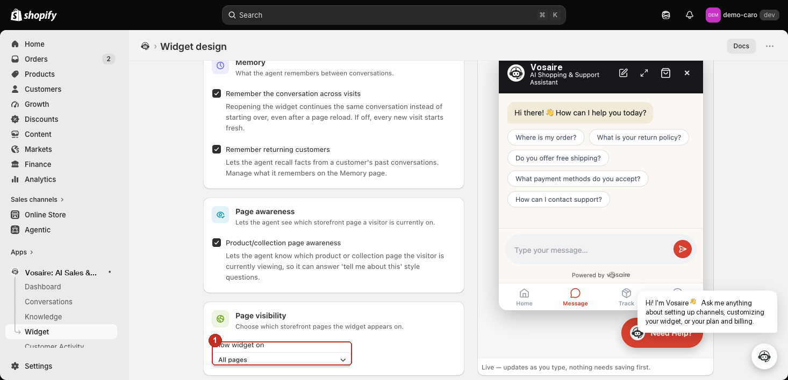The height and width of the screenshot is (380, 788).
Task: Open the Show widget on dropdown
Action: tap(282, 360)
